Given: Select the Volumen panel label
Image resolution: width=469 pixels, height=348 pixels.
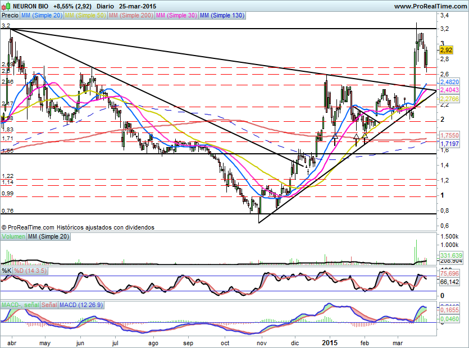Looking at the screenshot, I should [13, 237].
